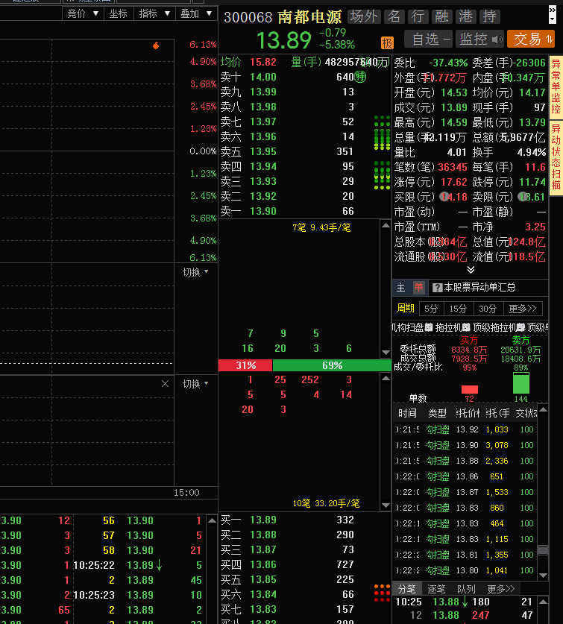Open the 坐标 menu

tap(119, 13)
